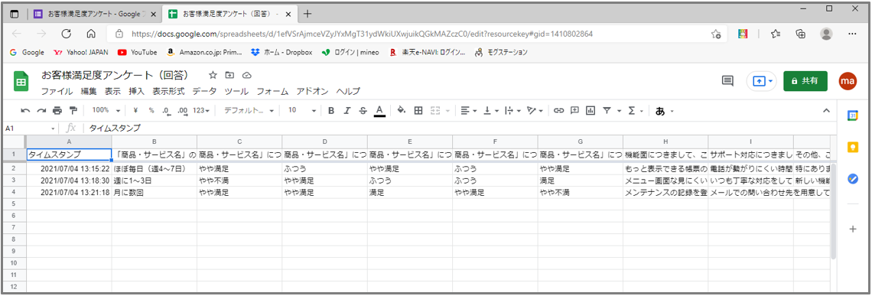Star the document title
872x296 pixels.
[x=213, y=75]
